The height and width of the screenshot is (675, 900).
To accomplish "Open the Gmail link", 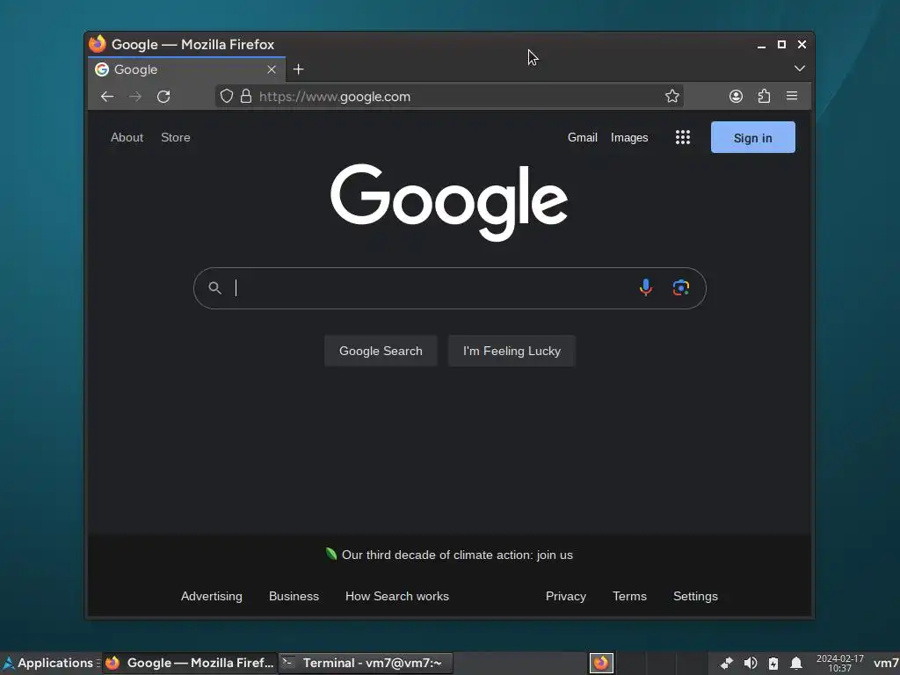I will pyautogui.click(x=583, y=137).
